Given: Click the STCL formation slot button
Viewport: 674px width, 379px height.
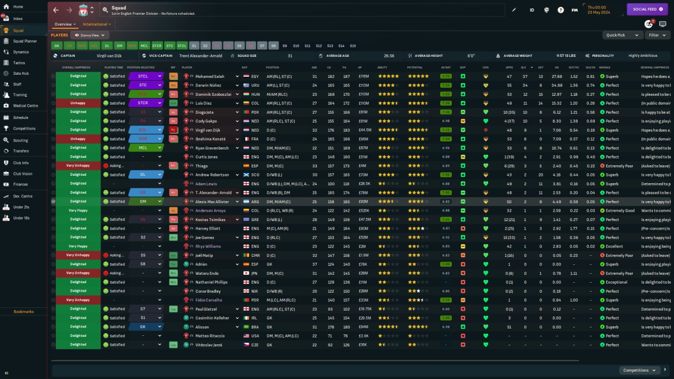Looking at the screenshot, I should 182,46.
